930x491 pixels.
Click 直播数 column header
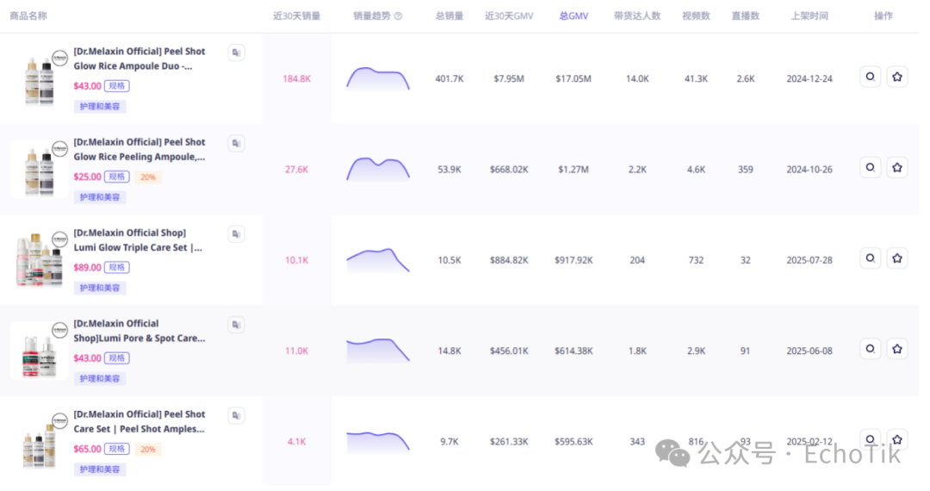click(745, 16)
